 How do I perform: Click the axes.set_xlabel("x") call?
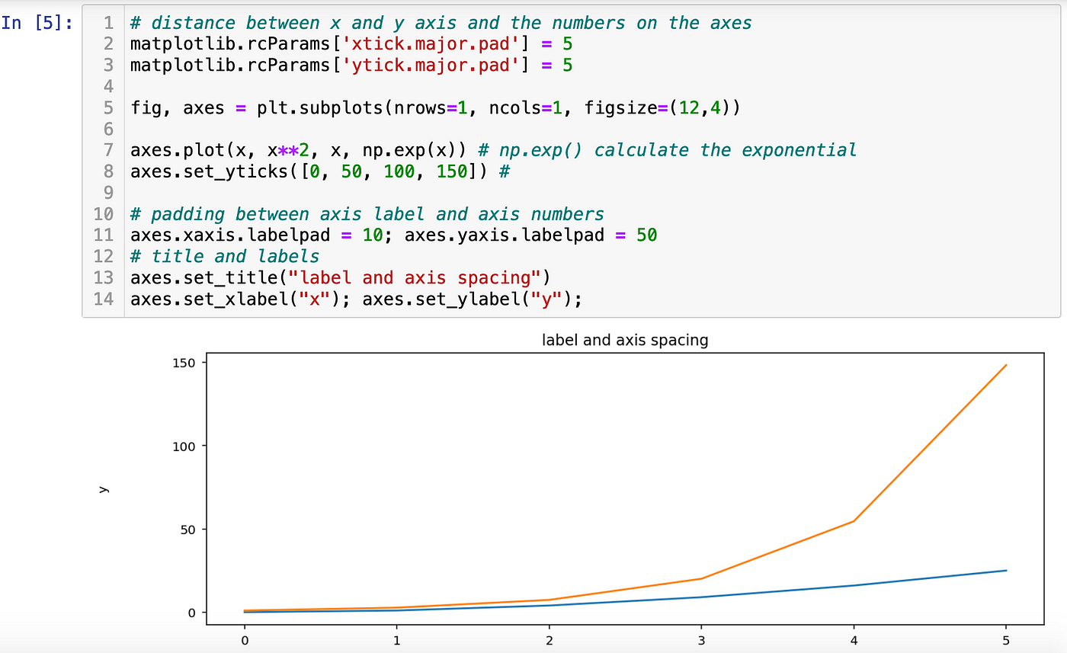coord(235,299)
